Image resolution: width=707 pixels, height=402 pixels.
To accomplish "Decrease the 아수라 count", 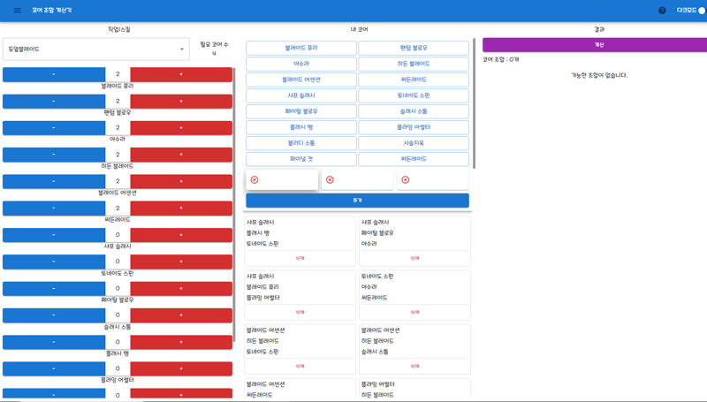I will (54, 128).
